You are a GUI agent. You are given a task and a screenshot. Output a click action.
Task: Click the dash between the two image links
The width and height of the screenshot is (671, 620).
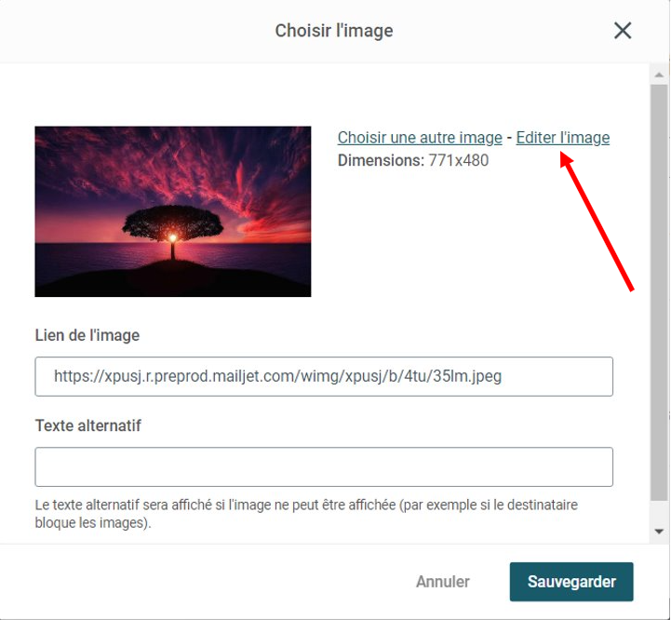click(509, 138)
